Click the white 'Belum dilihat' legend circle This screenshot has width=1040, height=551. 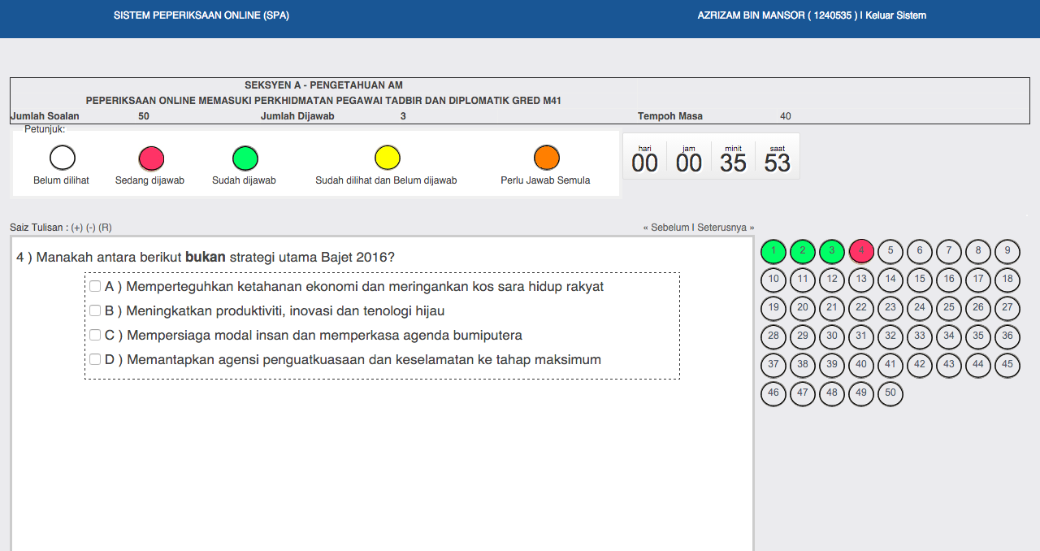coord(62,158)
